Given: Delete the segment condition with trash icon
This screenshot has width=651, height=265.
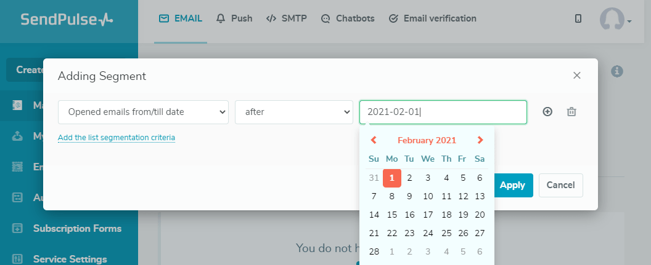Looking at the screenshot, I should coord(571,112).
